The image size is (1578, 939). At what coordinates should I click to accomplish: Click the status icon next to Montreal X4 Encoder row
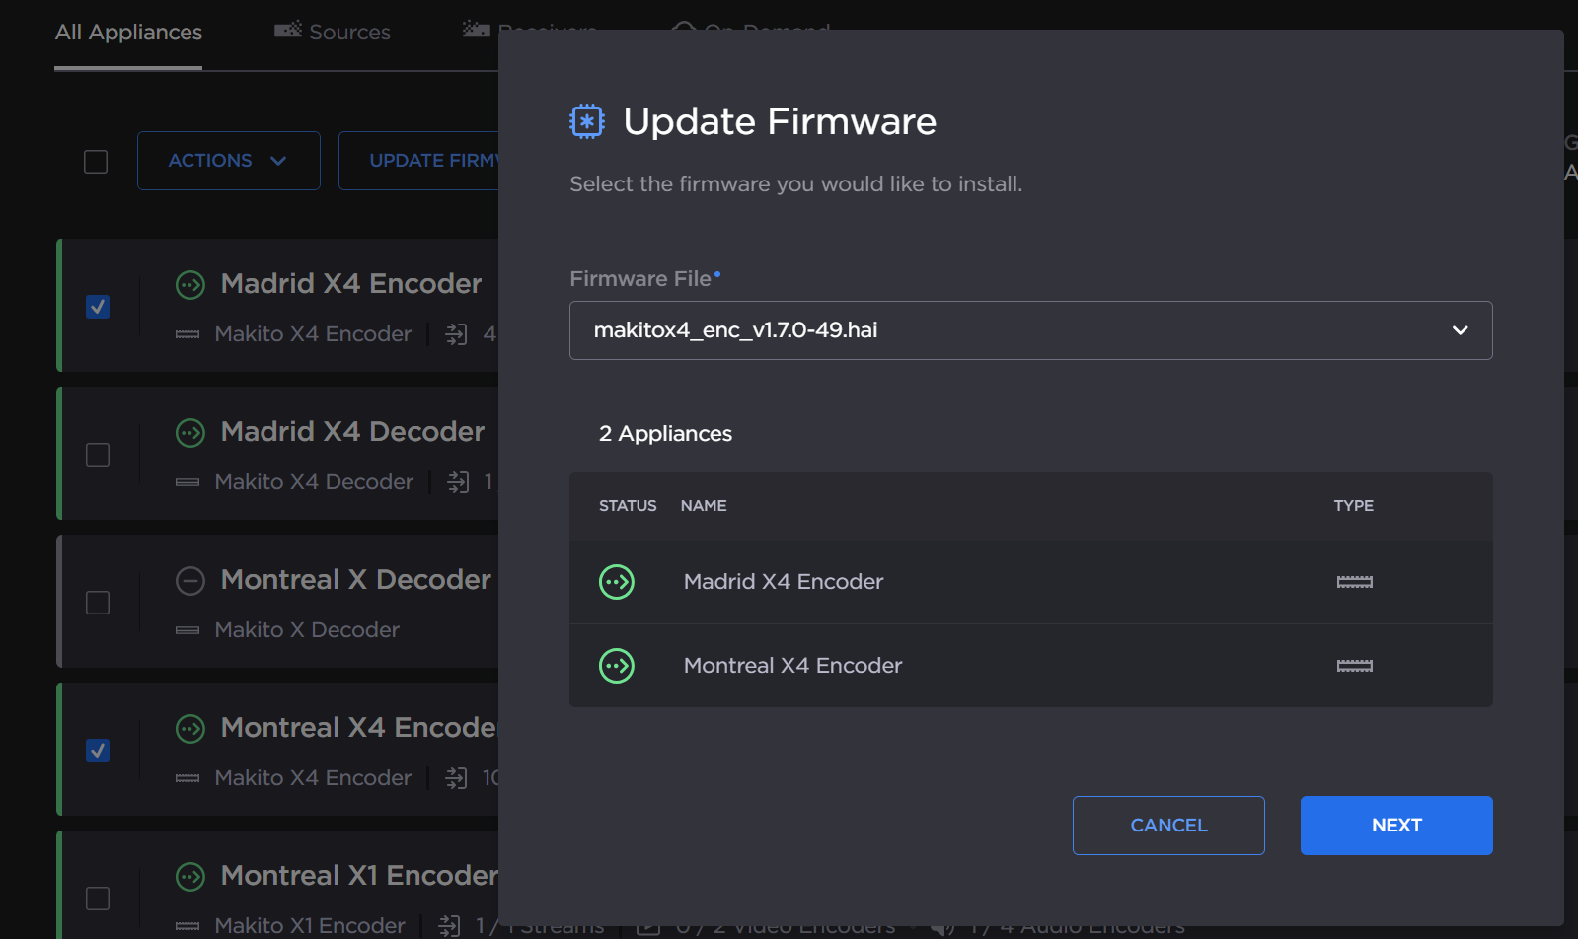click(x=617, y=666)
